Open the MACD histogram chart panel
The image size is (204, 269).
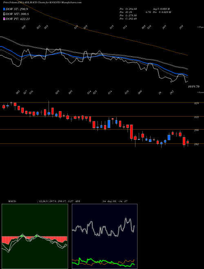35,236
